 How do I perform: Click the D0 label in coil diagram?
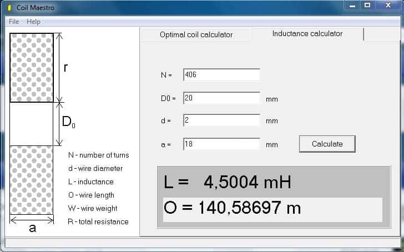[69, 122]
